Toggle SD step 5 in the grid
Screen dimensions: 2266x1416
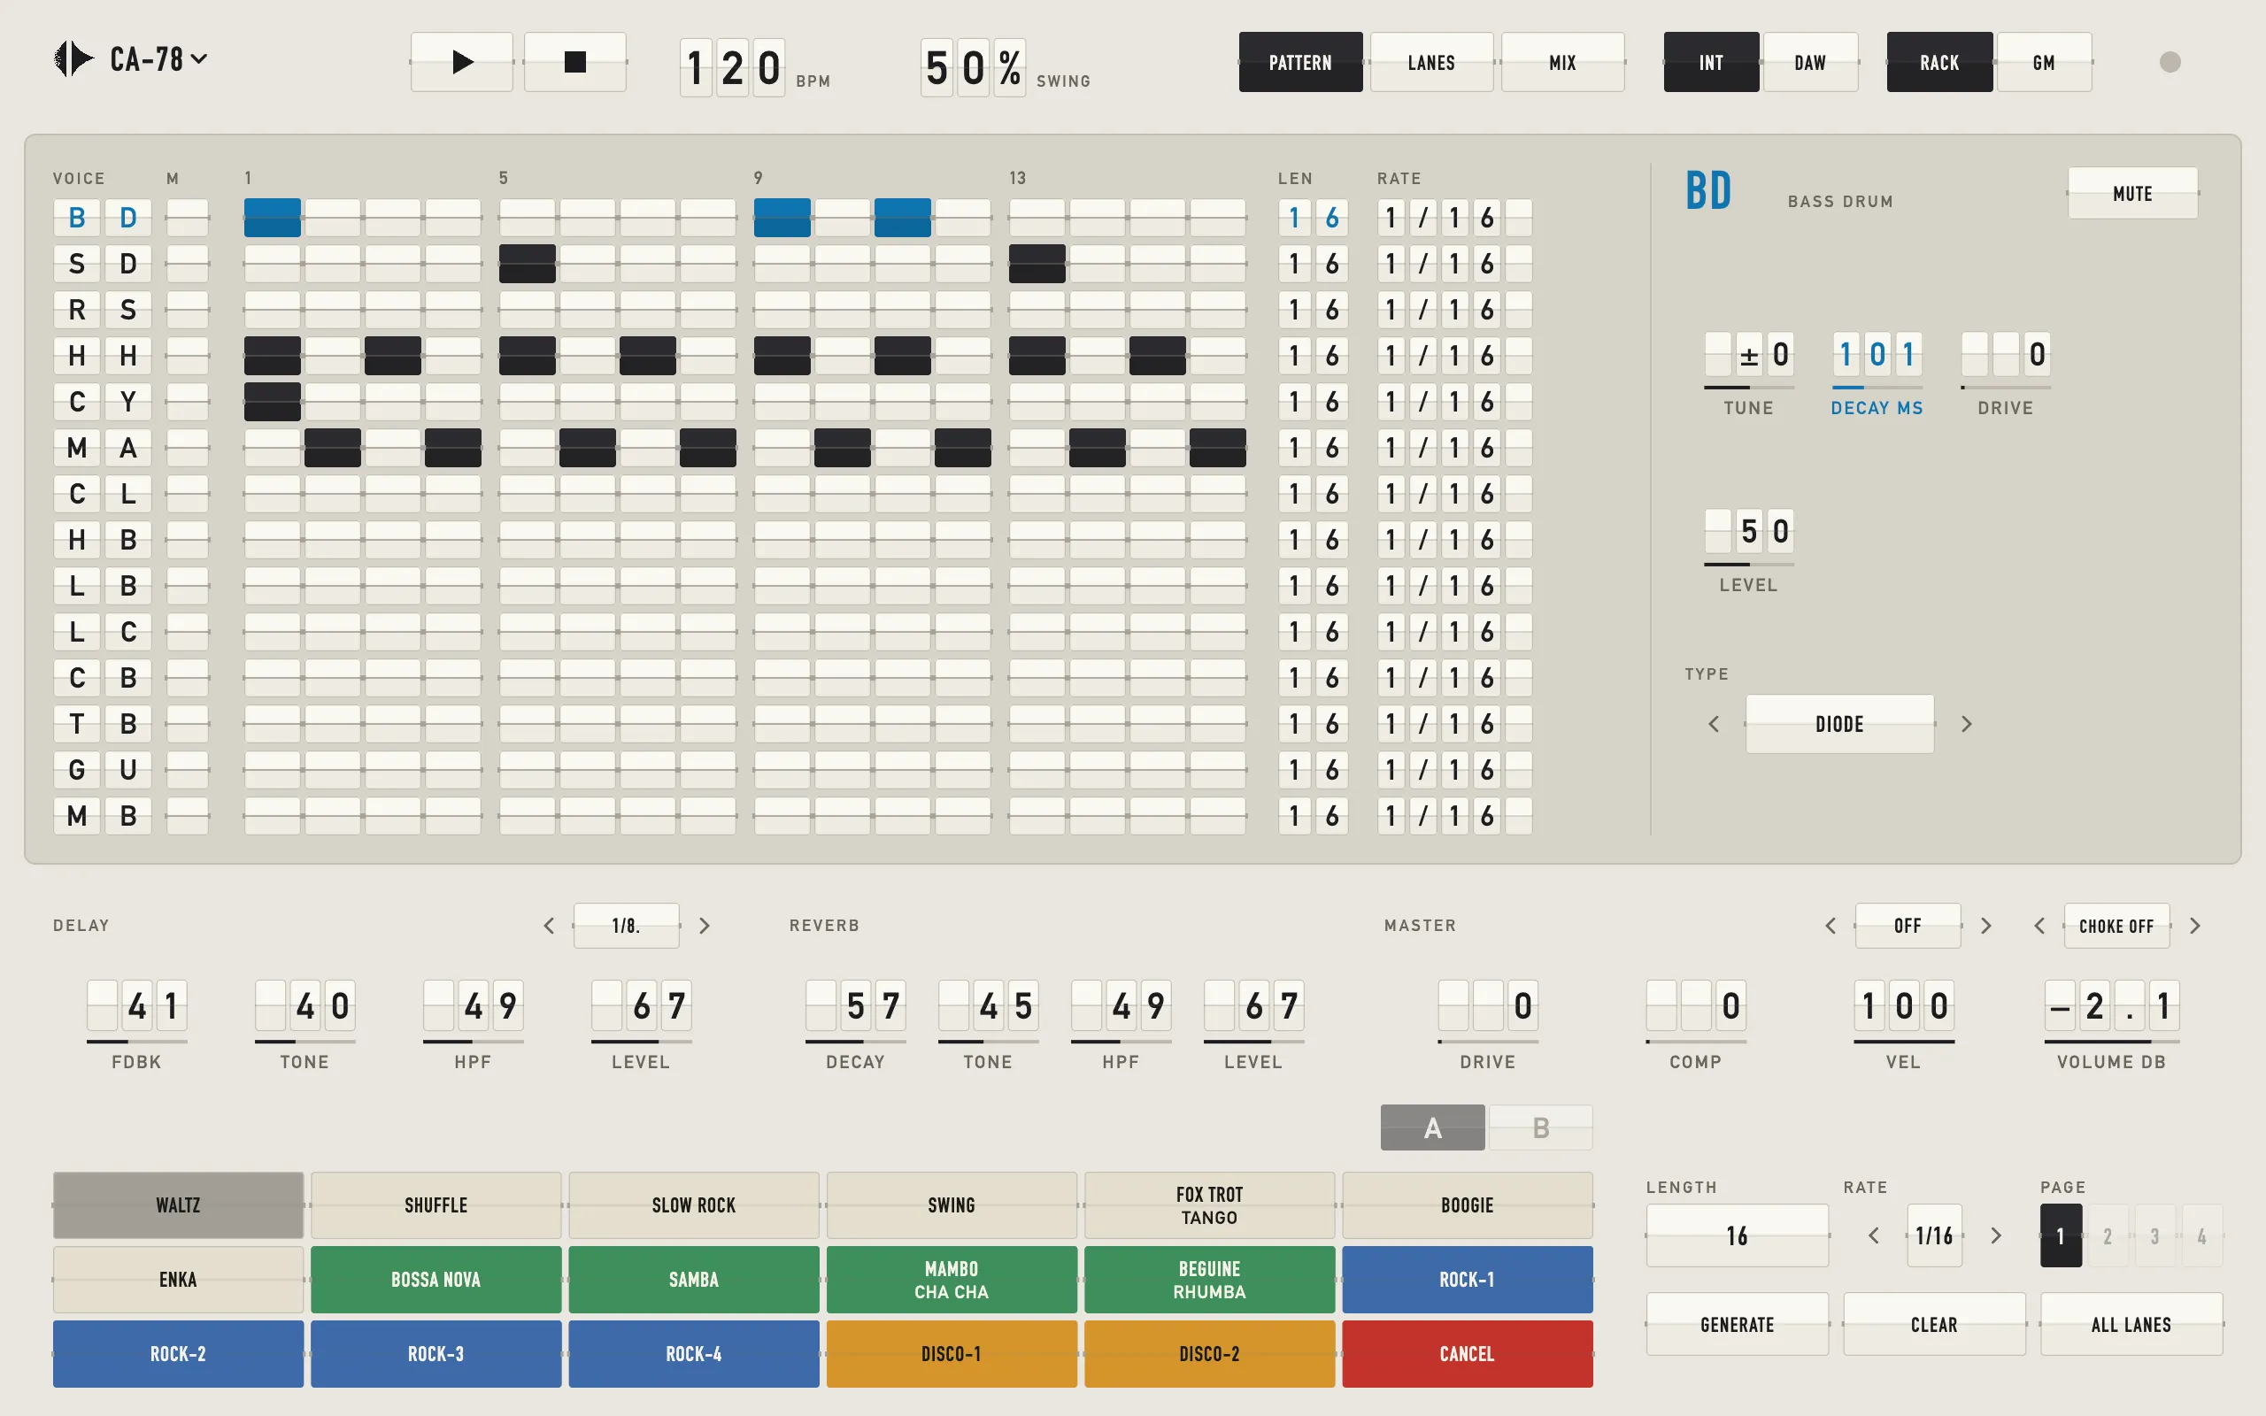pyautogui.click(x=528, y=264)
